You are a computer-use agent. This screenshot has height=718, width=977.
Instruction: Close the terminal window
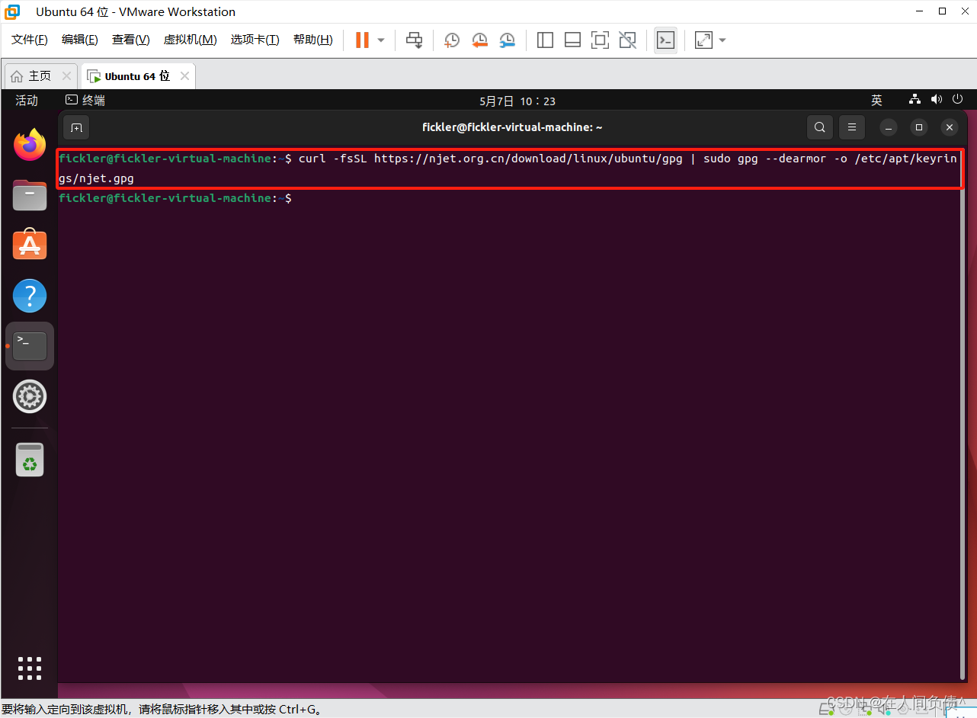coord(950,127)
